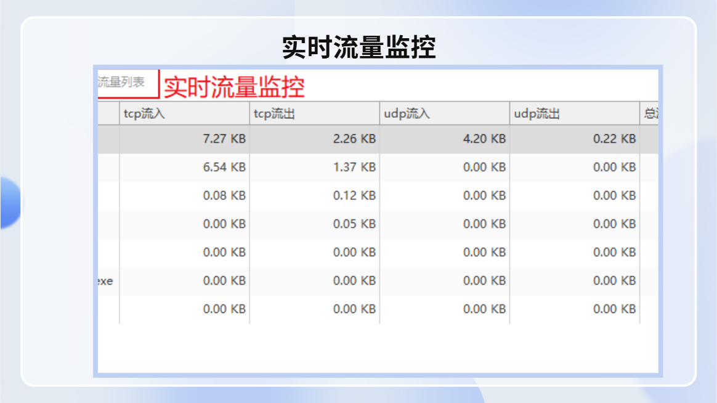Select the 0.08 KB tcp流入 cell

tap(185, 196)
